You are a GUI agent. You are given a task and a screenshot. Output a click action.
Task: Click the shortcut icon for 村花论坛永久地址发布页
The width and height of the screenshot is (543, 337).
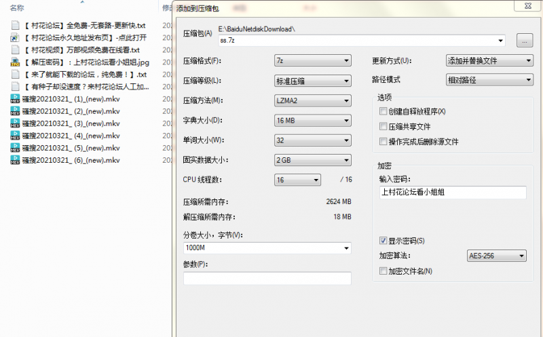[16, 37]
